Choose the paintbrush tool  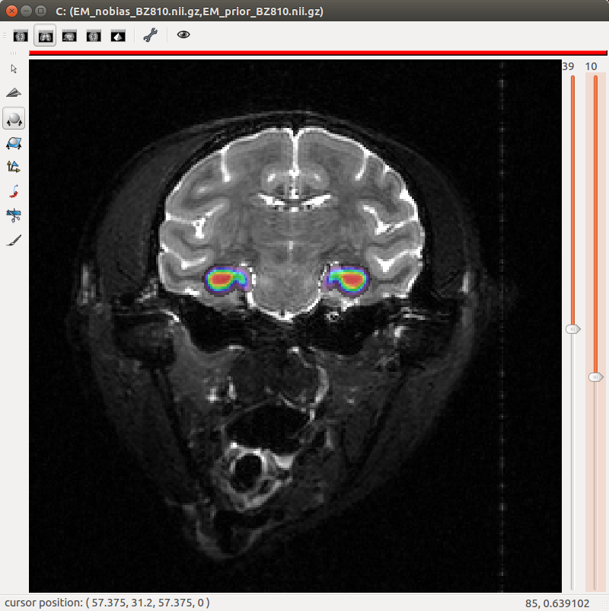click(14, 240)
